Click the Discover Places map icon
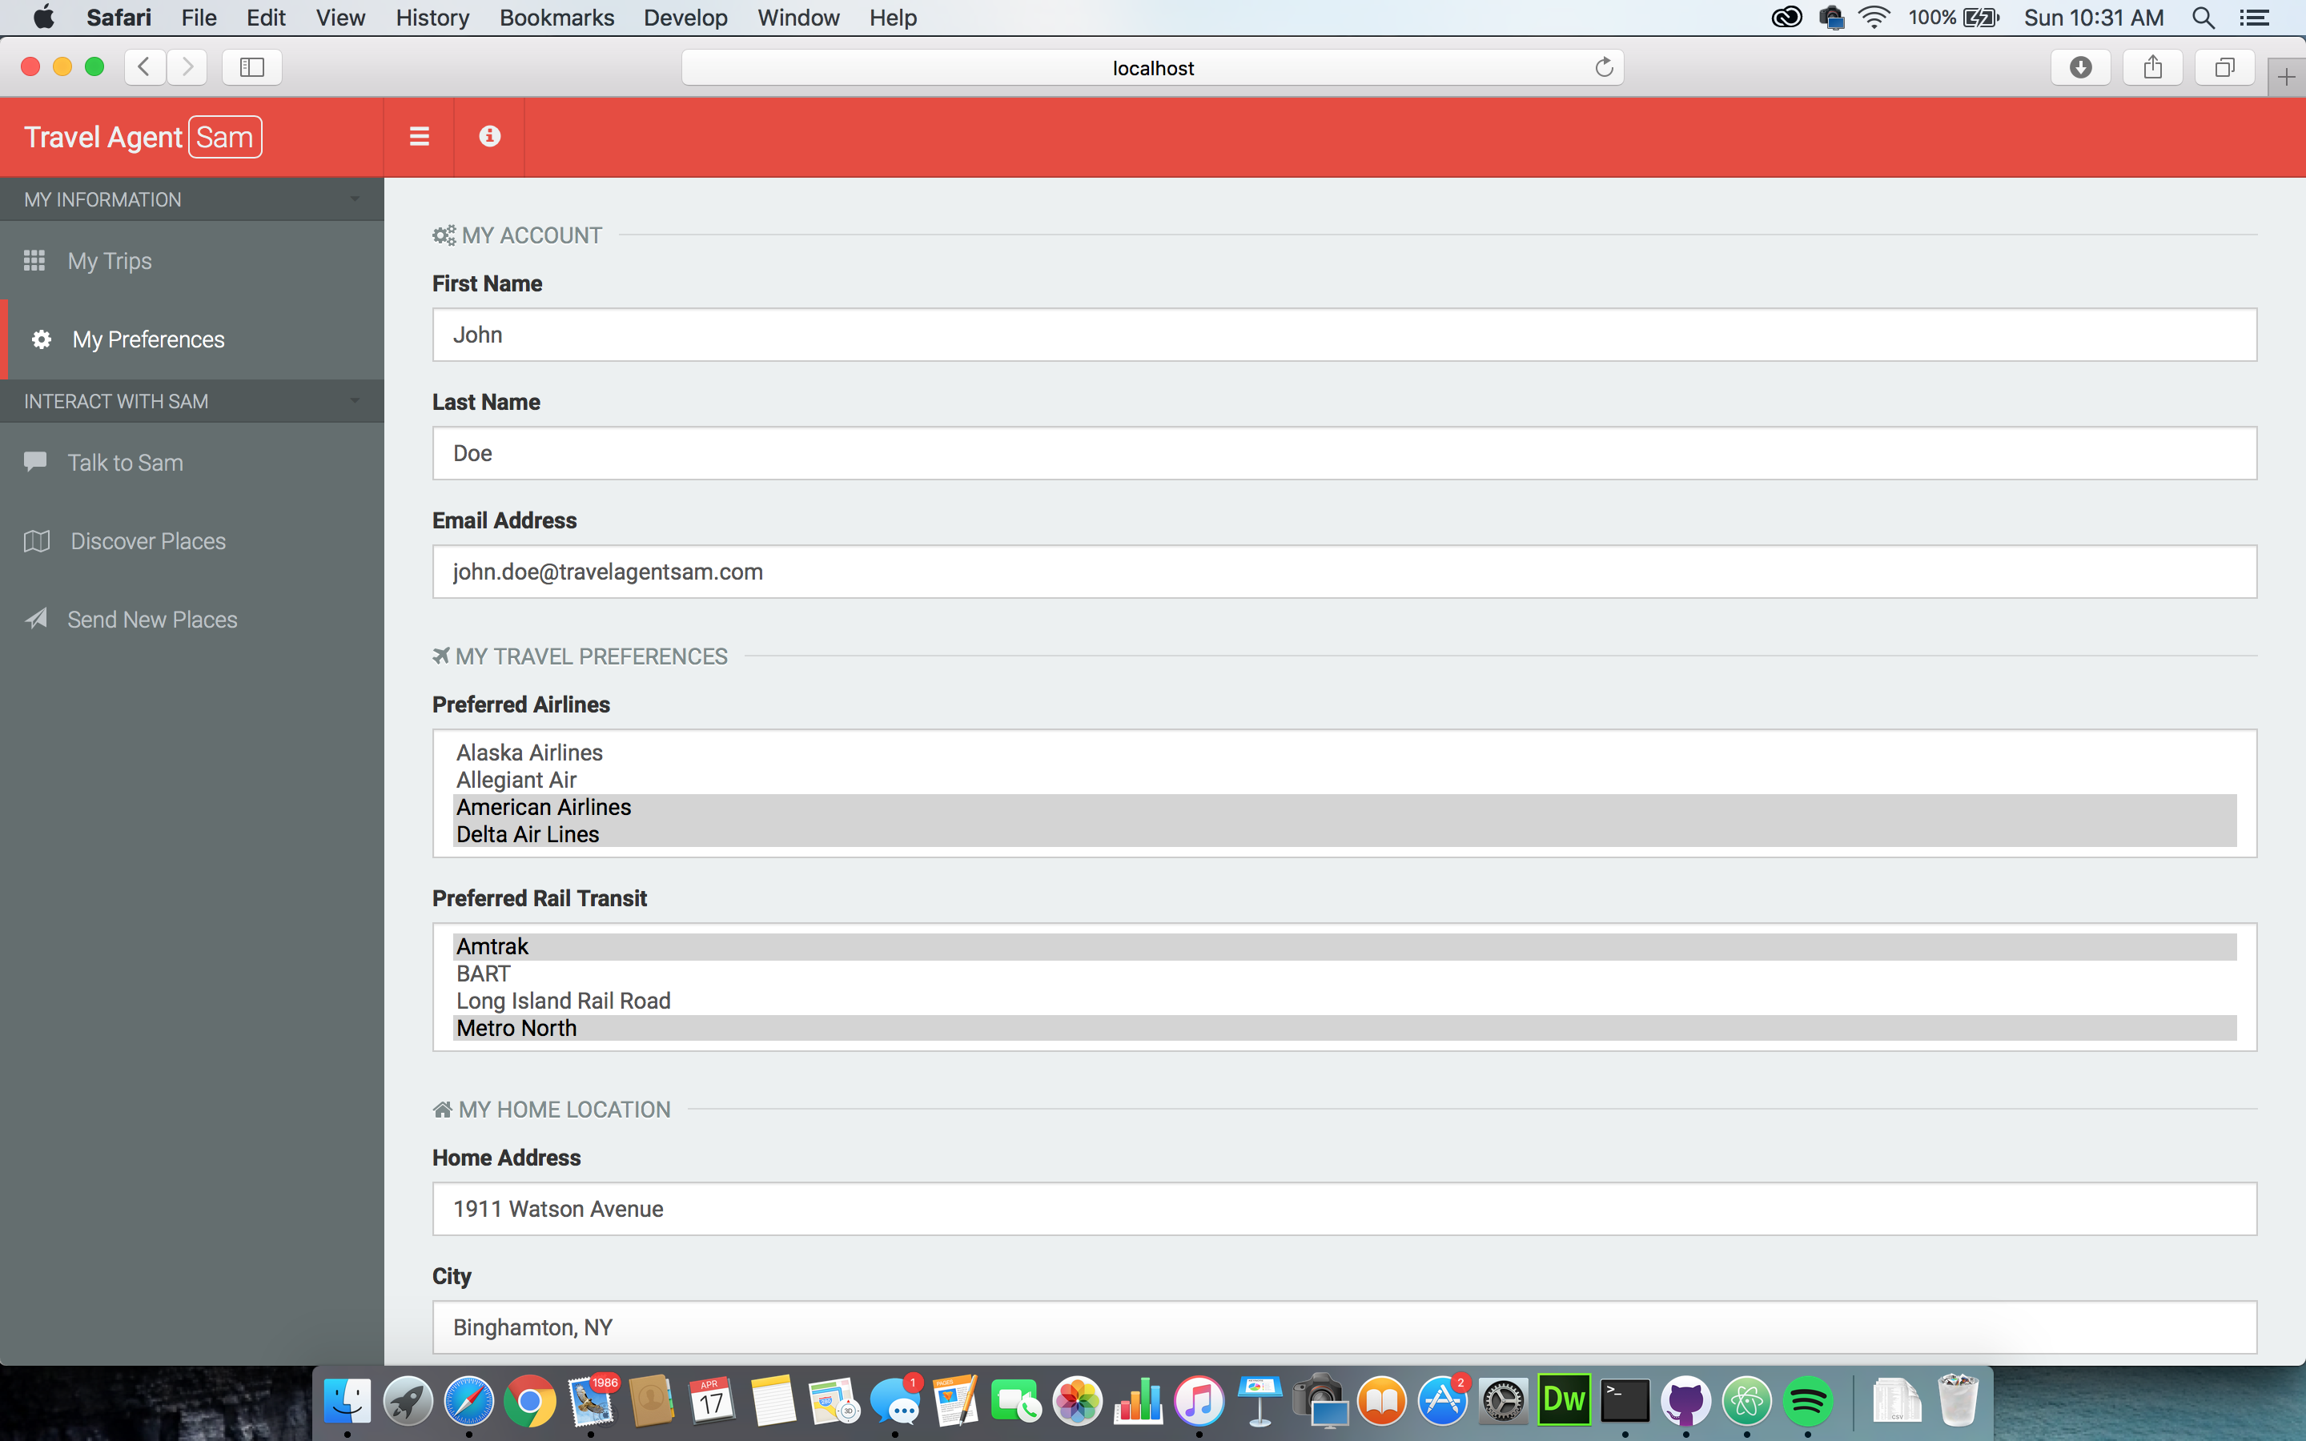2306x1441 pixels. 36,541
